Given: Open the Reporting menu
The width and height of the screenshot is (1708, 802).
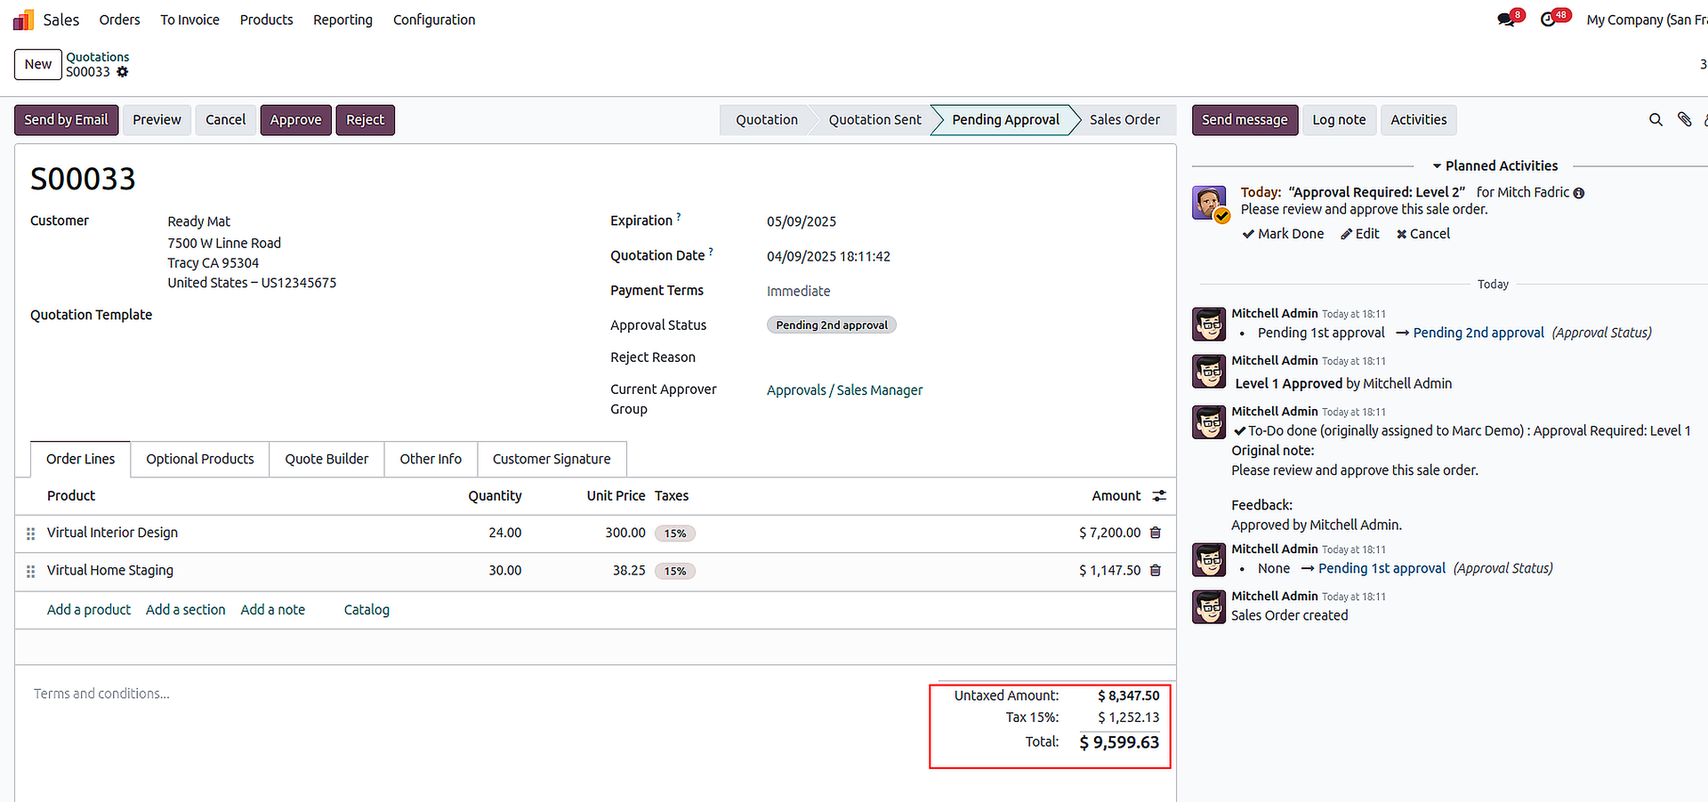Looking at the screenshot, I should pos(342,20).
